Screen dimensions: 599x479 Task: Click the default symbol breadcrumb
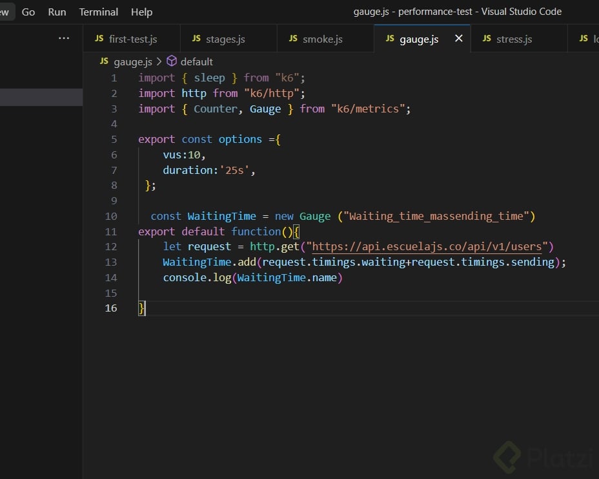click(x=197, y=61)
